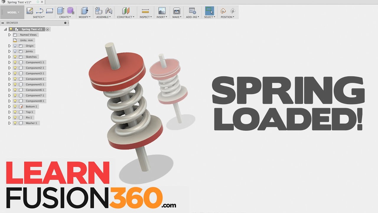
Task: Open the INSPECT menu
Action: point(146,17)
